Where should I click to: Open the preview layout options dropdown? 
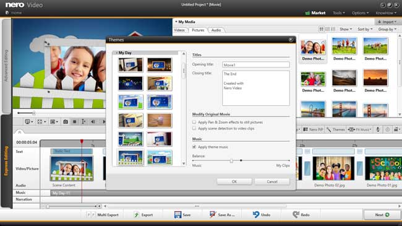click(54, 121)
